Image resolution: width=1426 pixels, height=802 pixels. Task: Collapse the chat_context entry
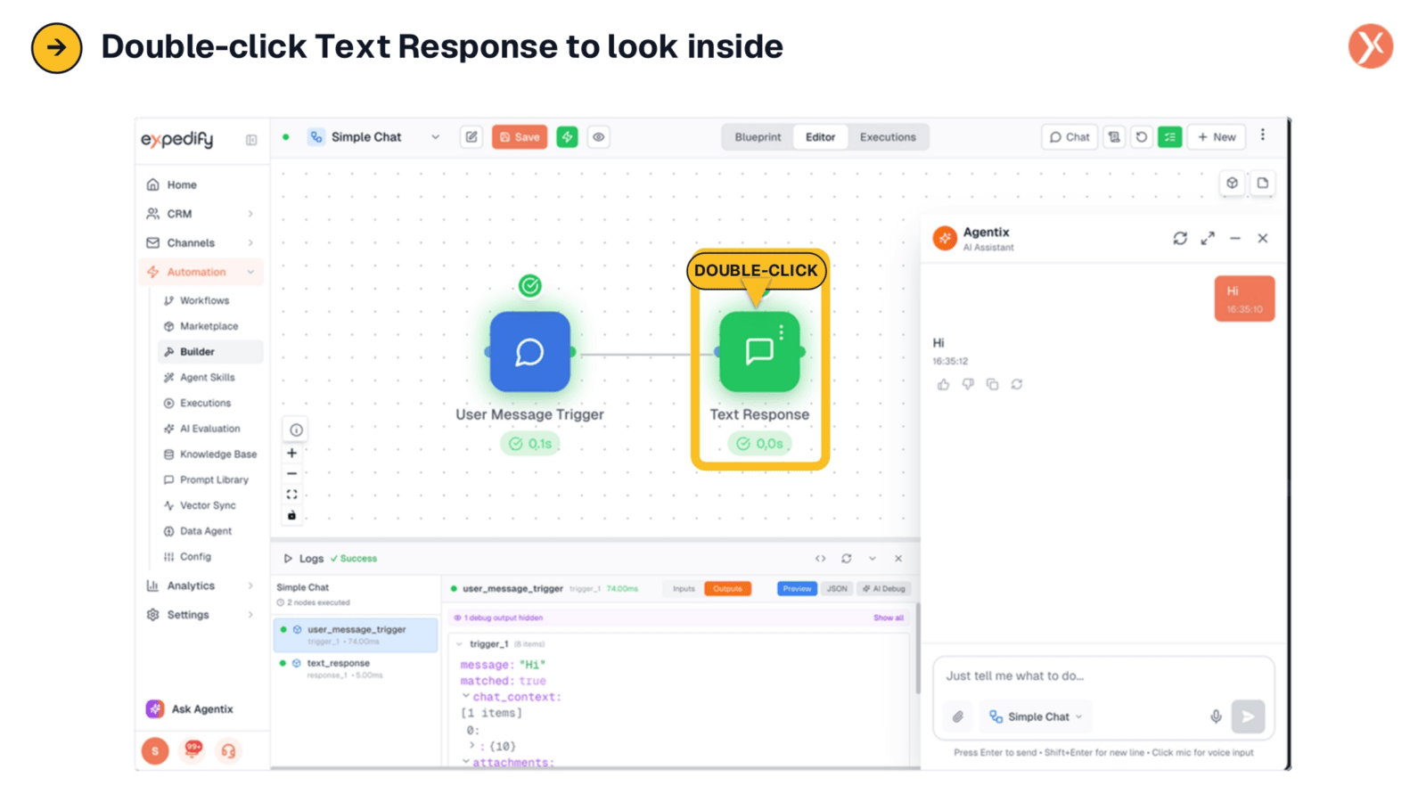(x=465, y=697)
